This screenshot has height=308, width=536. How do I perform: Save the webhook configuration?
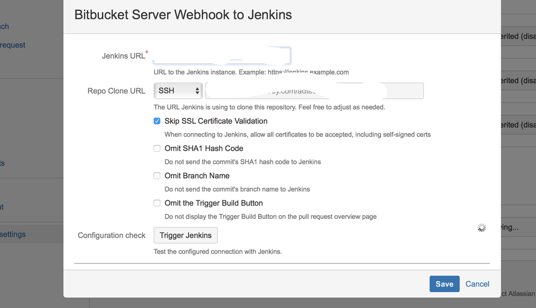pyautogui.click(x=444, y=284)
